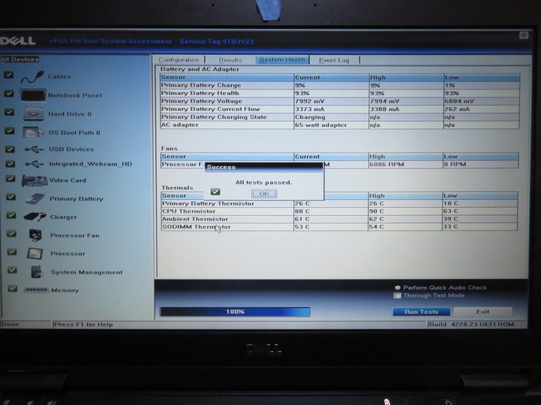Click the AC adapter row label
The image size is (541, 405).
click(x=180, y=124)
